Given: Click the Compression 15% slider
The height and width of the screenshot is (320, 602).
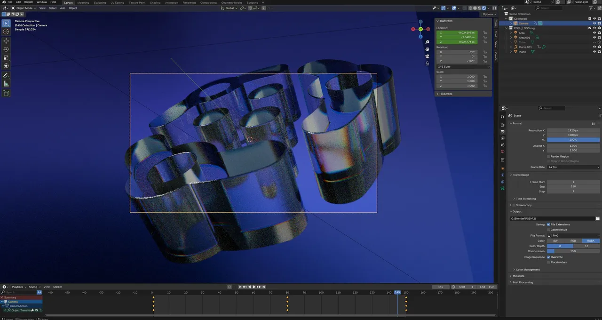Looking at the screenshot, I should pyautogui.click(x=573, y=251).
